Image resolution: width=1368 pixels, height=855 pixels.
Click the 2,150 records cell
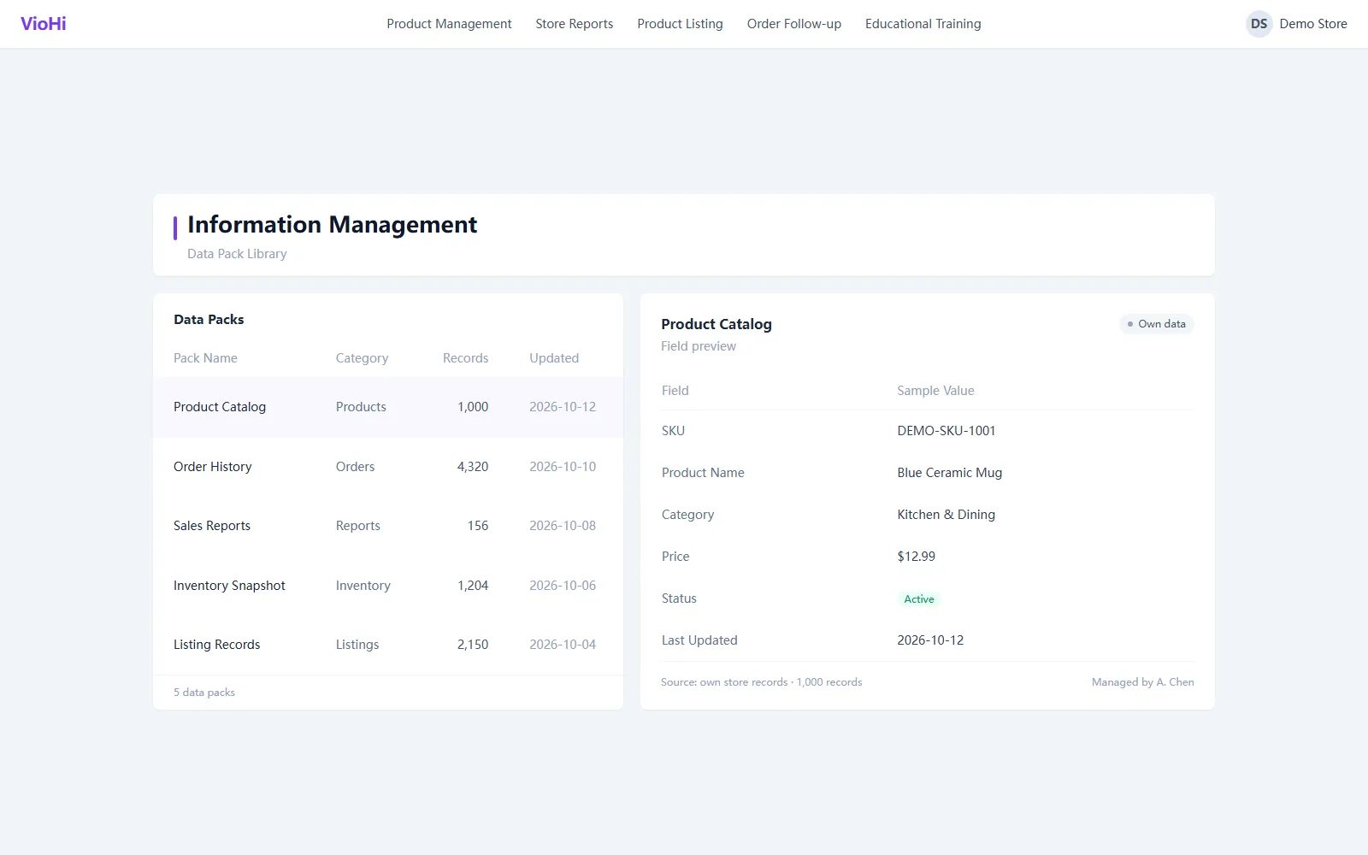pos(473,645)
